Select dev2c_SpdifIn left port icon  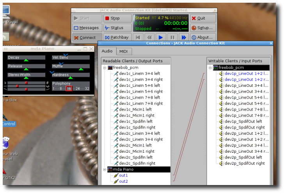[x=116, y=157]
